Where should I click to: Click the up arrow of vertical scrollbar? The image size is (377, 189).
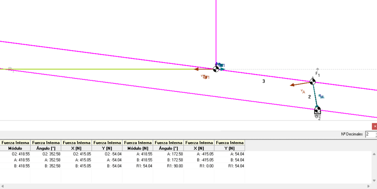click(x=374, y=154)
